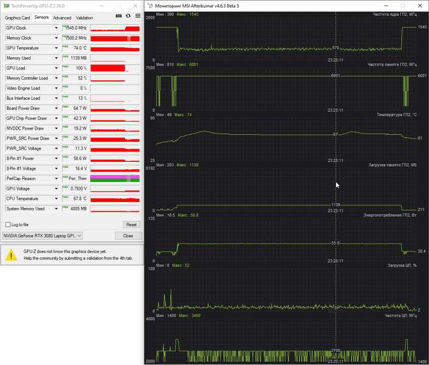Click the MAX indicator beside GPU Clock value

tap(65, 26)
